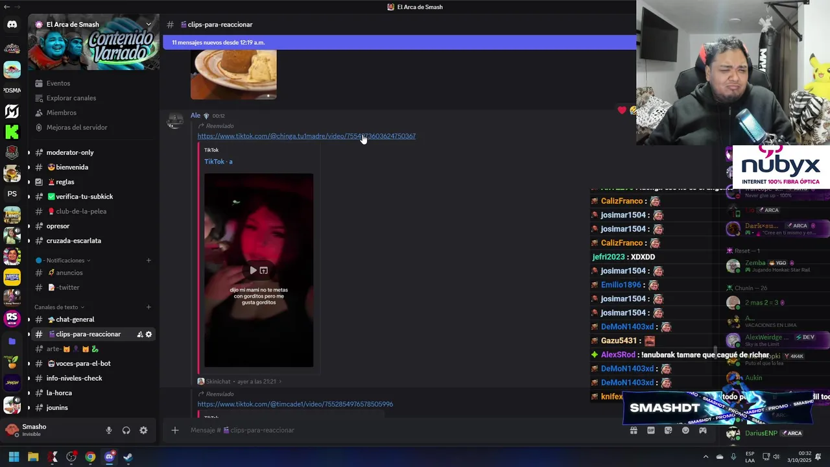830x467 pixels.
Task: Expand threads arrow beside moderator-only
Action: pyautogui.click(x=28, y=152)
